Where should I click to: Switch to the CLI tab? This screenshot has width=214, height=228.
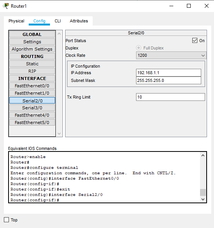click(58, 21)
